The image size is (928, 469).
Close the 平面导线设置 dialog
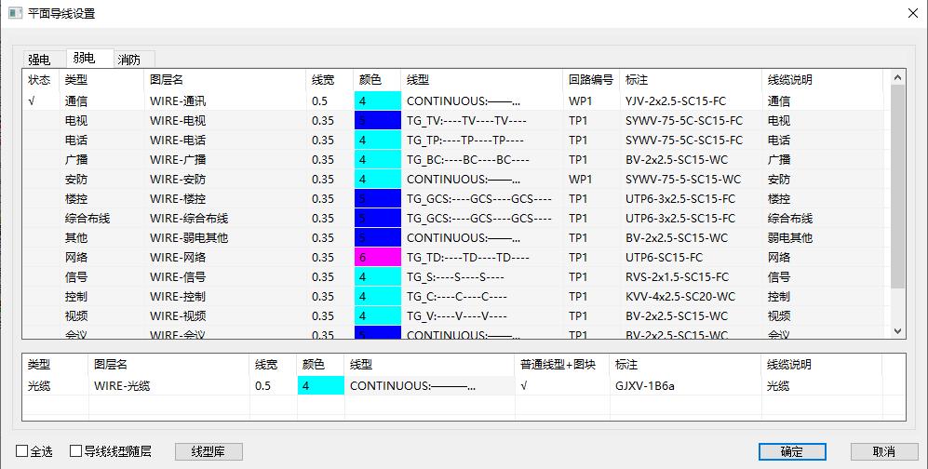click(x=911, y=13)
